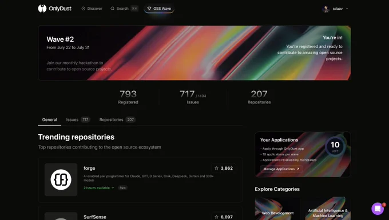Open the SurfSense repository title
Image resolution: width=389 pixels, height=220 pixels.
95,217
